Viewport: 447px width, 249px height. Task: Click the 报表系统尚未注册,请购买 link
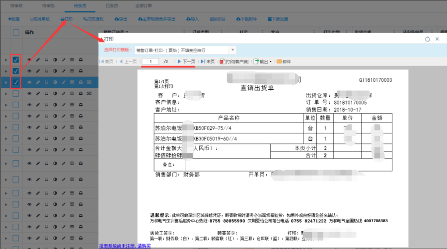124,246
